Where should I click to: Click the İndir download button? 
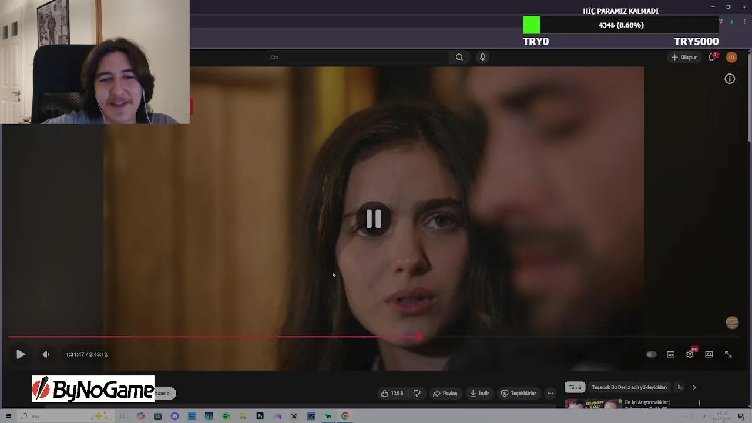point(479,393)
